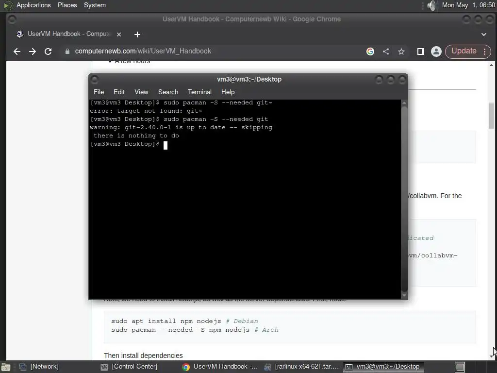The image size is (497, 373).
Task: Click the Chrome page scrollbar thumb
Action: (x=491, y=116)
